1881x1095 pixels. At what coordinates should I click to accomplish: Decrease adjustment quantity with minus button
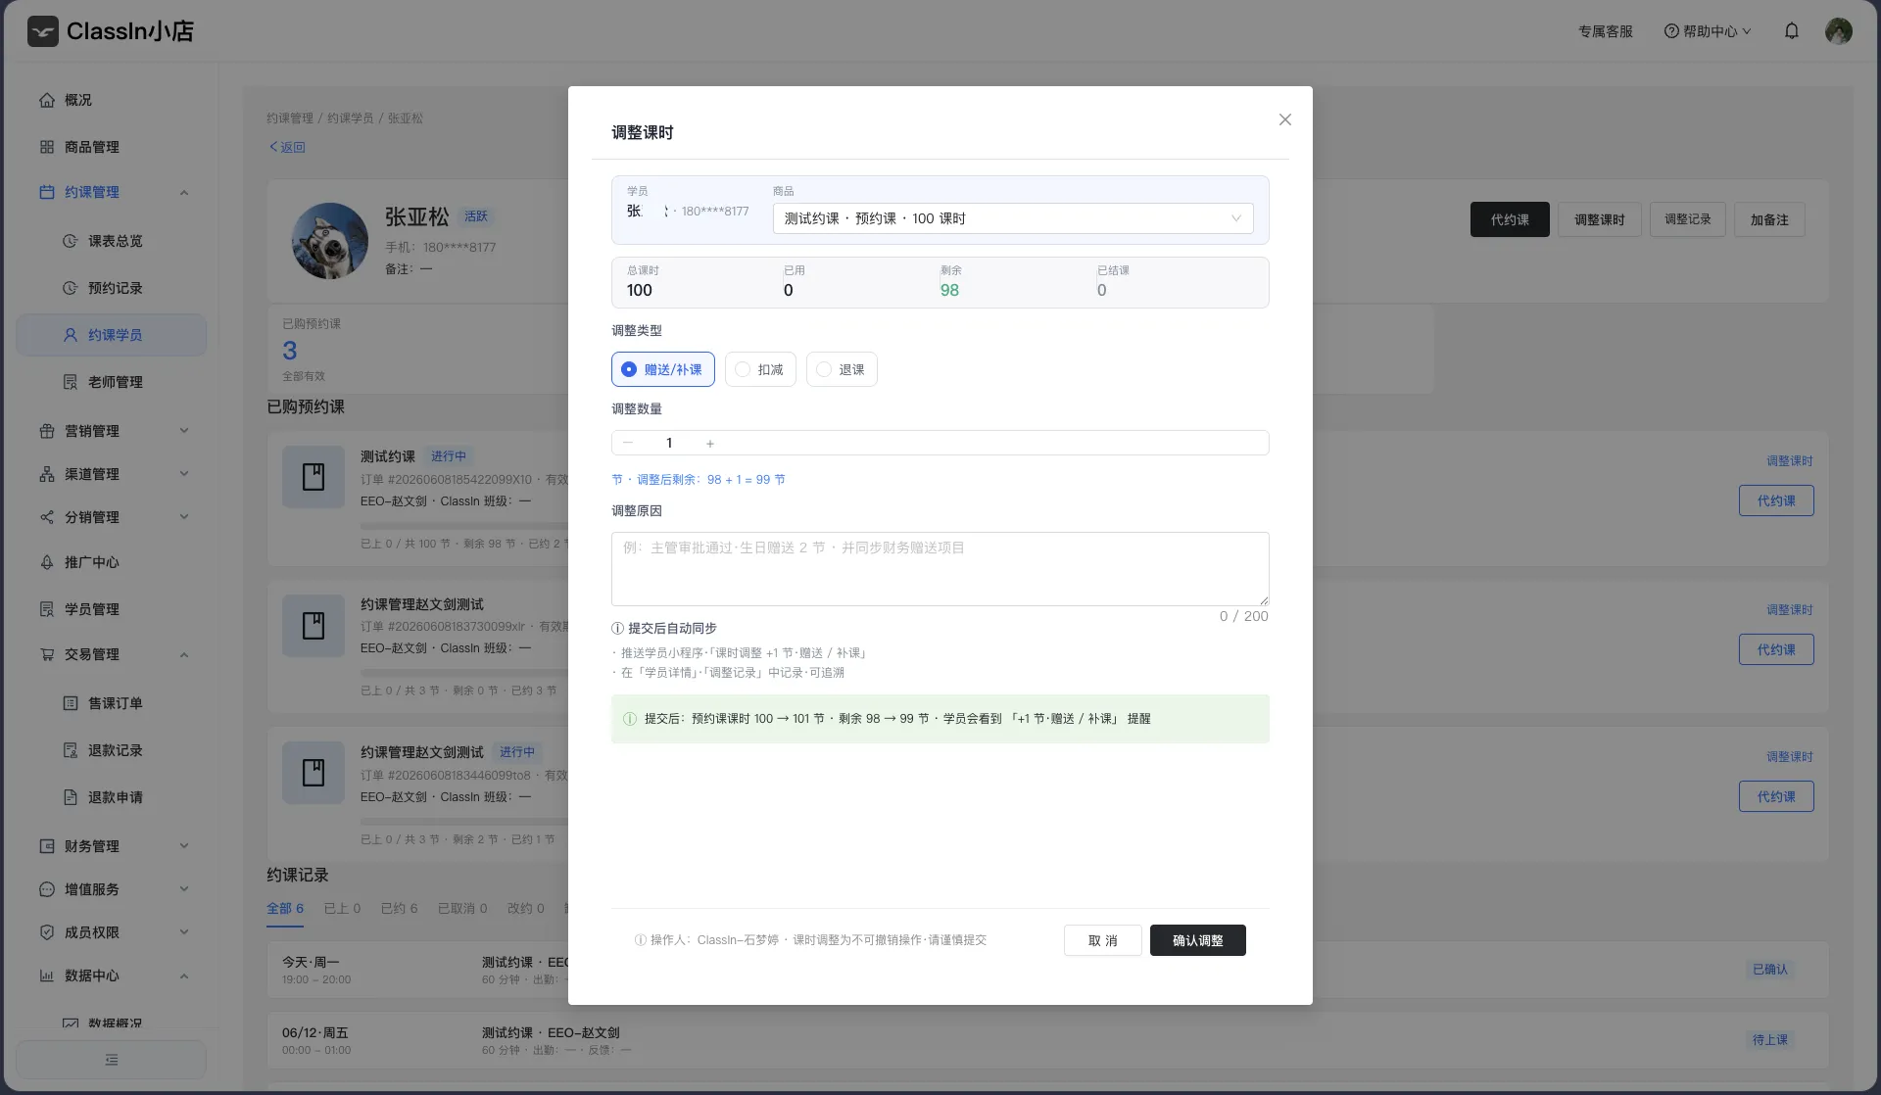(628, 443)
